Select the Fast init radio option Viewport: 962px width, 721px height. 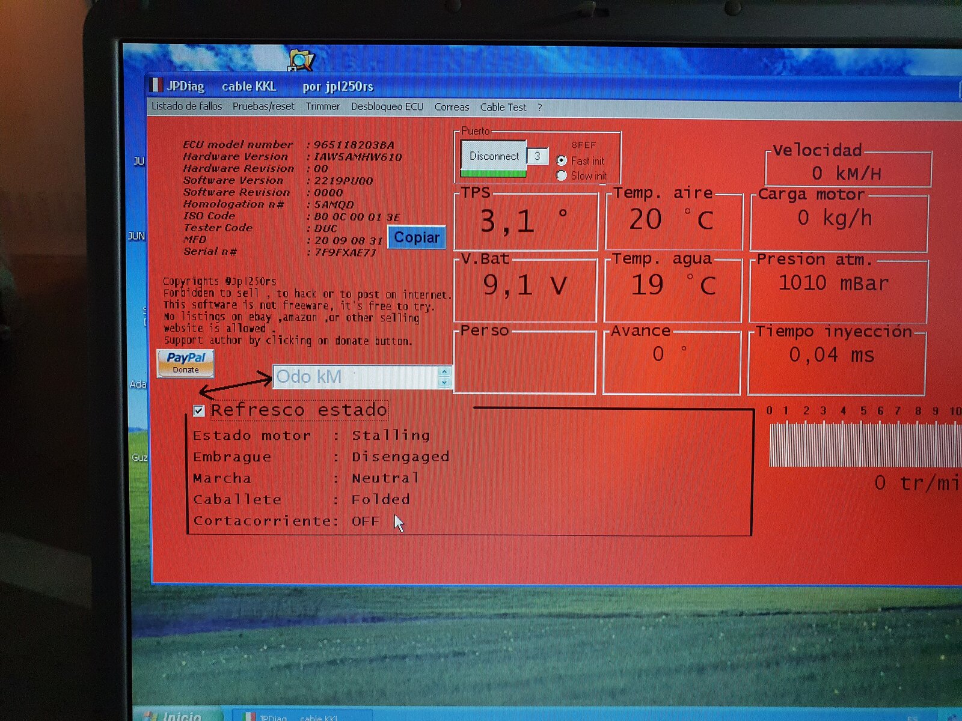[562, 160]
